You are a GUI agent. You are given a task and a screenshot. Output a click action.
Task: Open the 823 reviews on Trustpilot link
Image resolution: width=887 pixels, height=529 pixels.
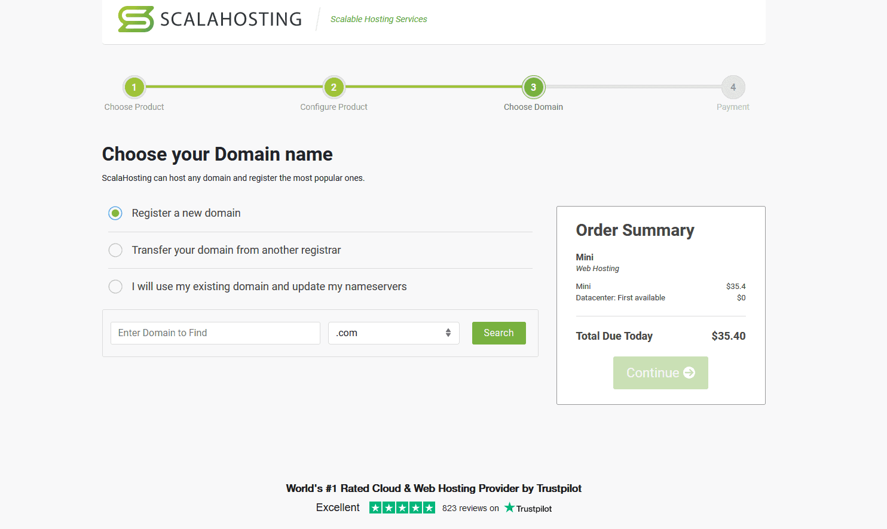(470, 508)
